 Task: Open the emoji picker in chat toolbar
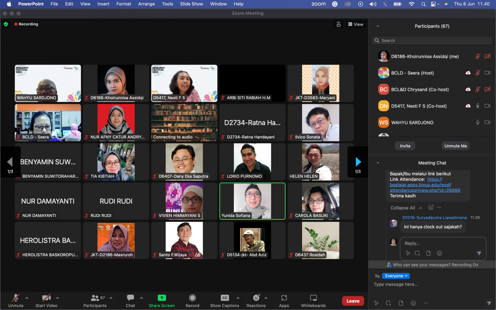[413, 303]
